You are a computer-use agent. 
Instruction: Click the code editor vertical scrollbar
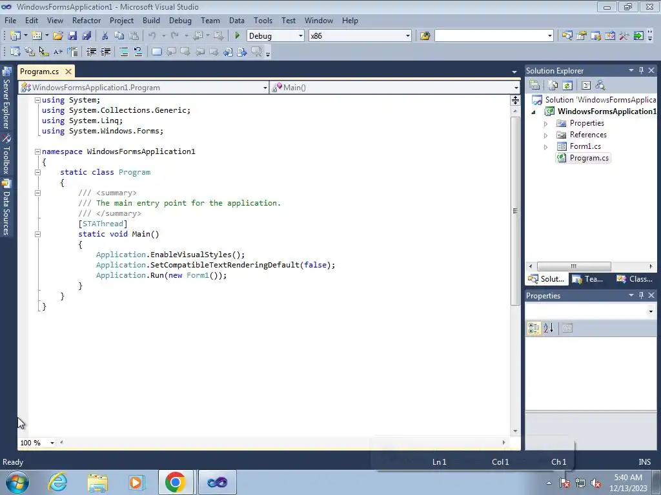click(x=515, y=211)
